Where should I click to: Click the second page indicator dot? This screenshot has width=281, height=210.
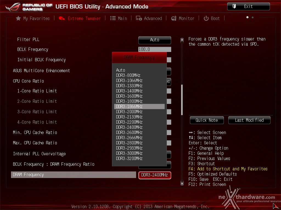click(x=253, y=17)
